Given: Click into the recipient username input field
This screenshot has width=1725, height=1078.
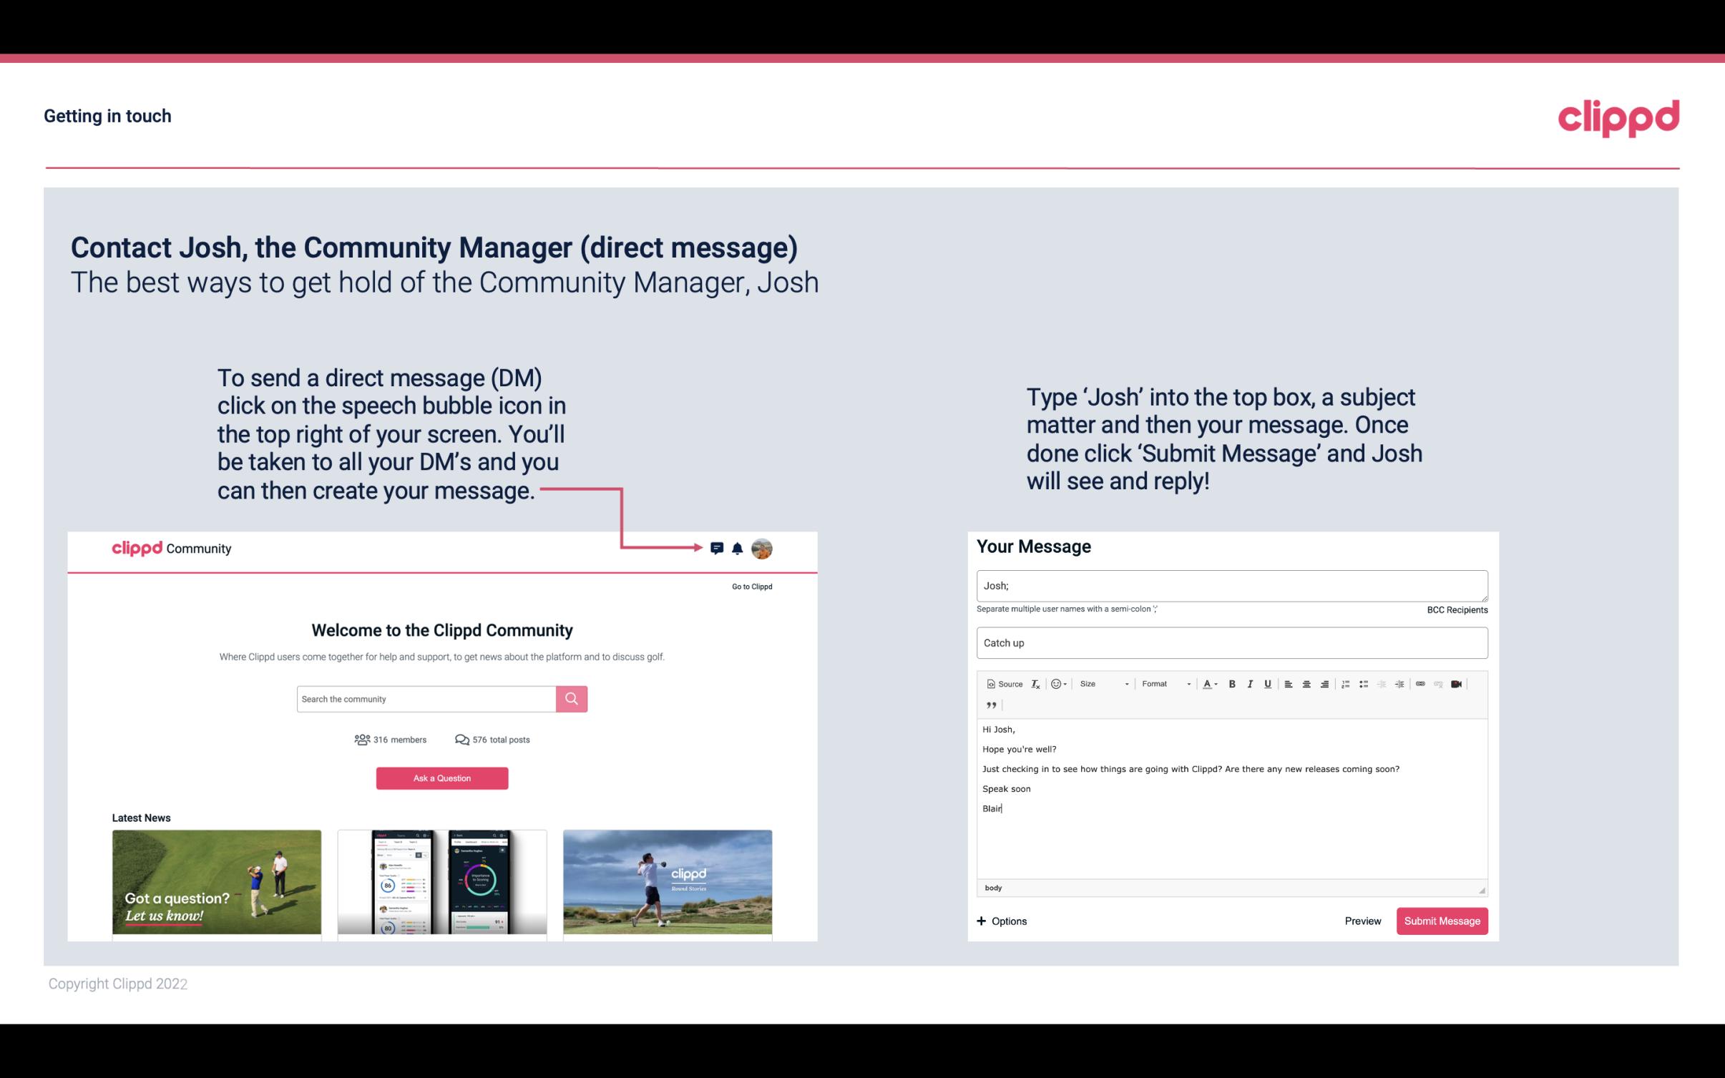Looking at the screenshot, I should click(x=1228, y=585).
